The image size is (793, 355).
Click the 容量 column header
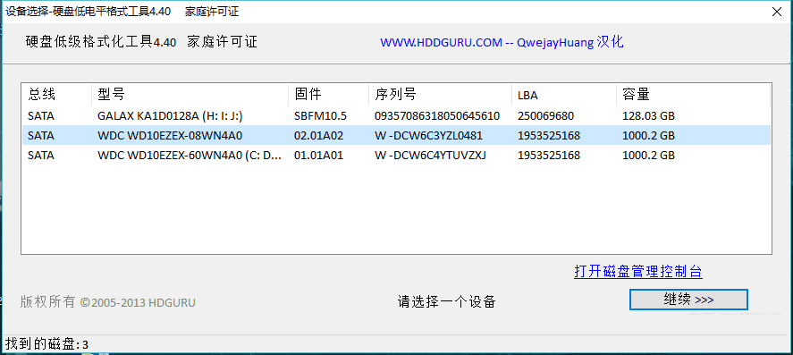point(693,94)
